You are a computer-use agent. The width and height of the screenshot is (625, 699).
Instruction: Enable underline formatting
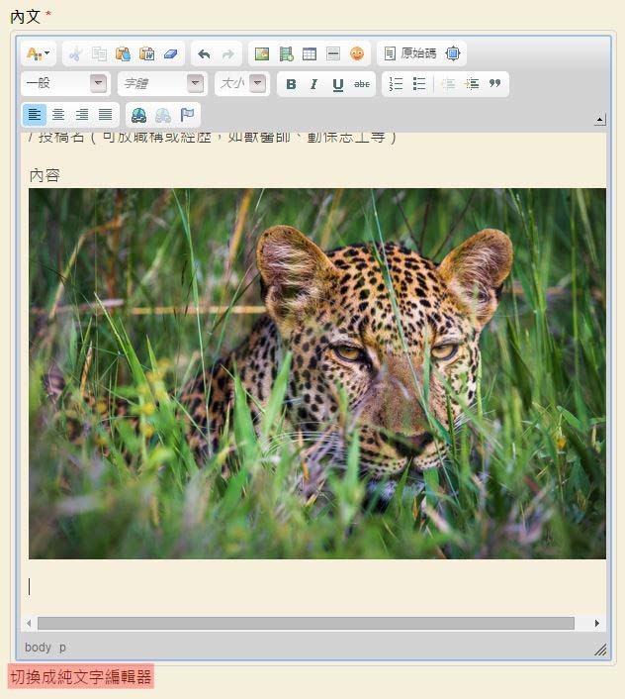(x=338, y=84)
